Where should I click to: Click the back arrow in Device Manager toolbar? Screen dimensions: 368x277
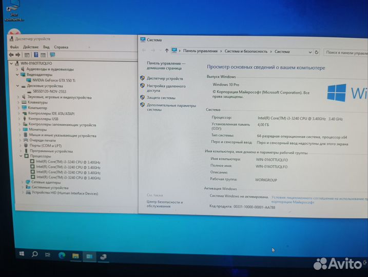11,54
